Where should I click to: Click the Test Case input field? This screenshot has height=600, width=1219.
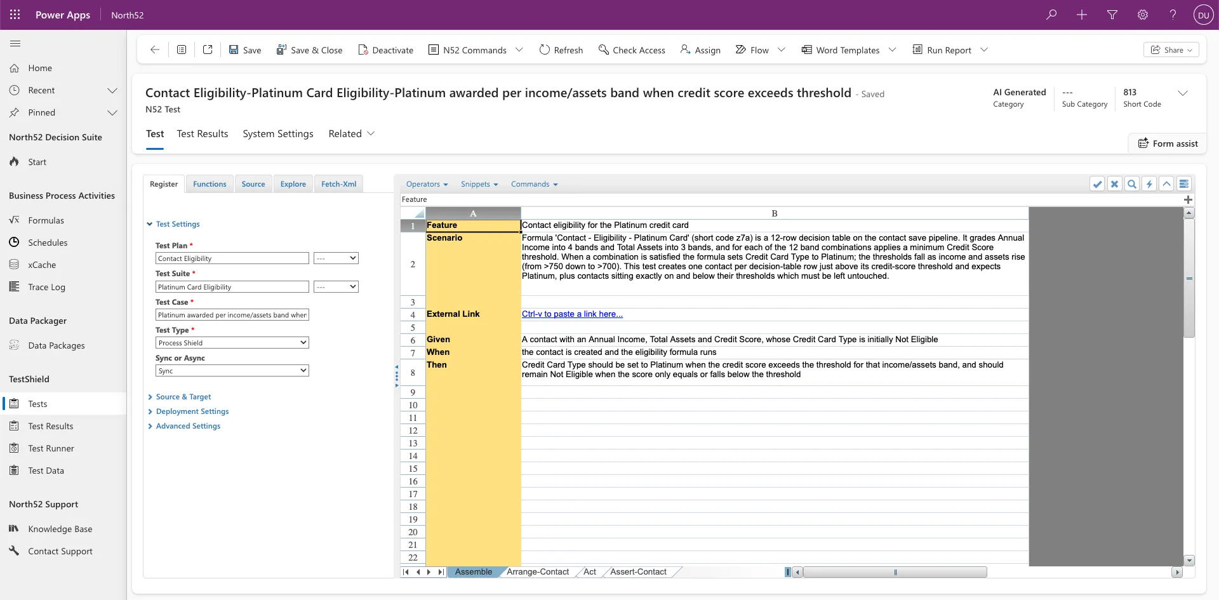(232, 315)
